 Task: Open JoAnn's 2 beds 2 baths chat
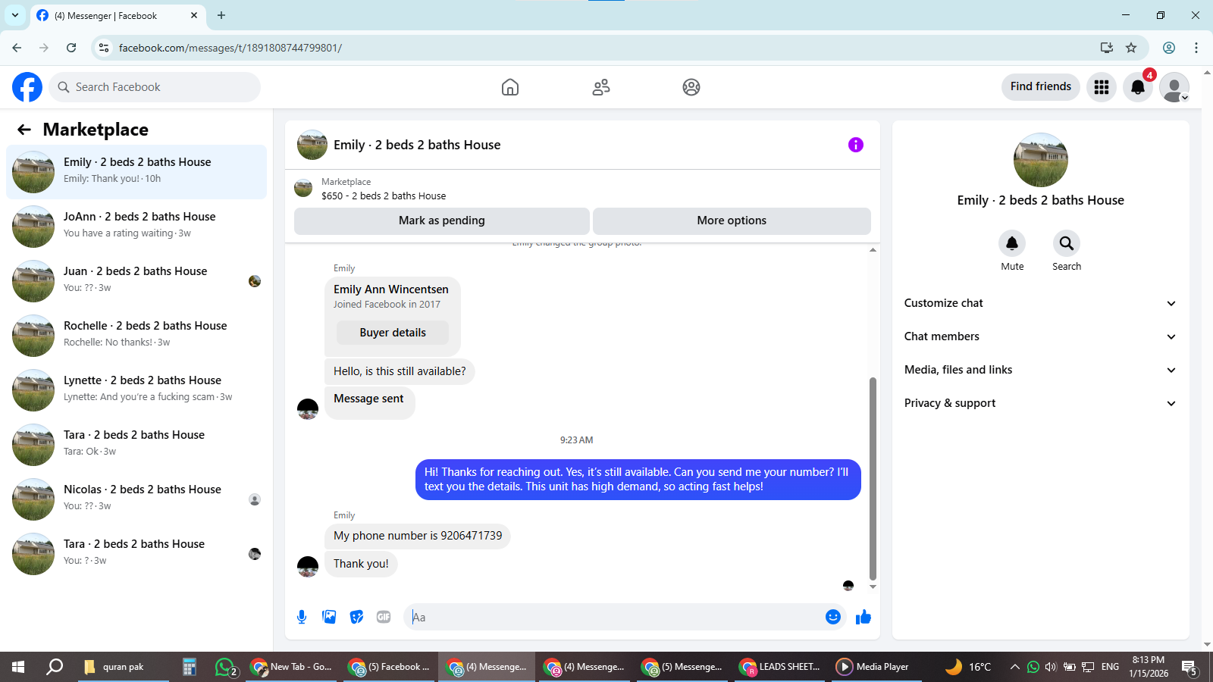(x=136, y=227)
